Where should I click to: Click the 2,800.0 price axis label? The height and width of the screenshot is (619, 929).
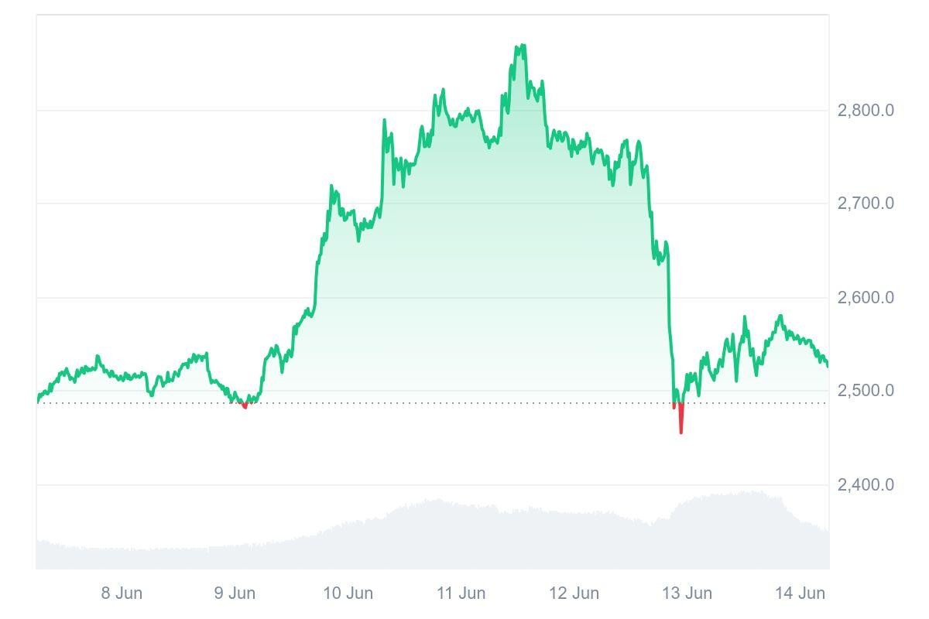pos(866,111)
